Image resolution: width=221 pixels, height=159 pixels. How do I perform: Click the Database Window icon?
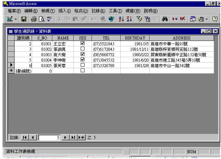coord(193,19)
